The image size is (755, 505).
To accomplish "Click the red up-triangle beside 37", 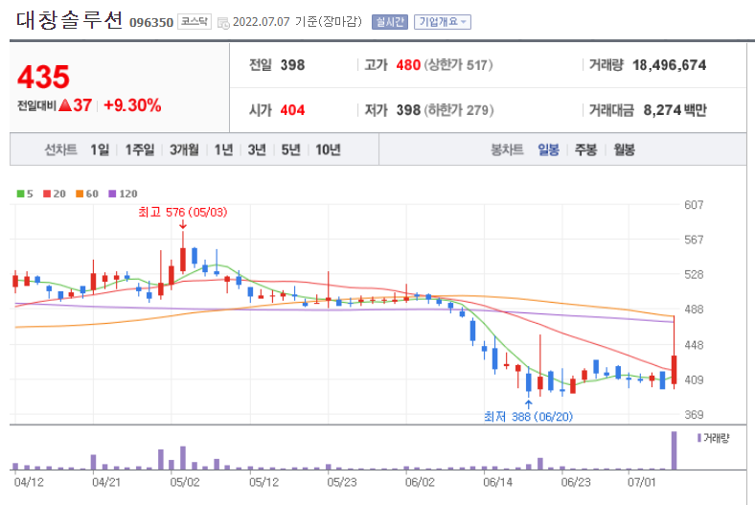I will tap(65, 105).
